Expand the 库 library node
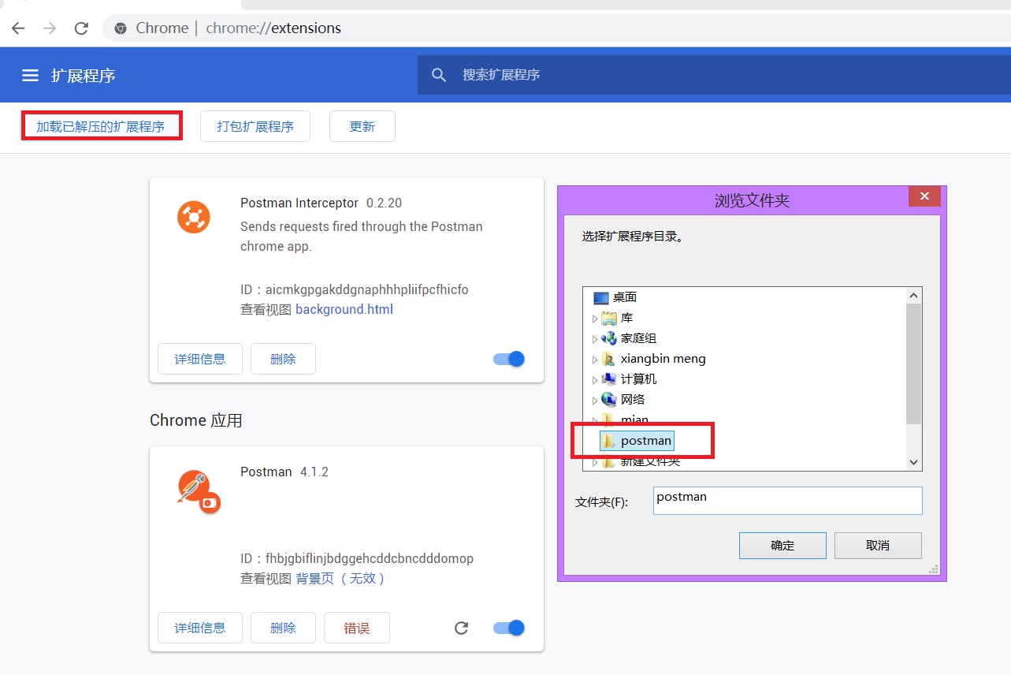The image size is (1011, 675). click(595, 319)
